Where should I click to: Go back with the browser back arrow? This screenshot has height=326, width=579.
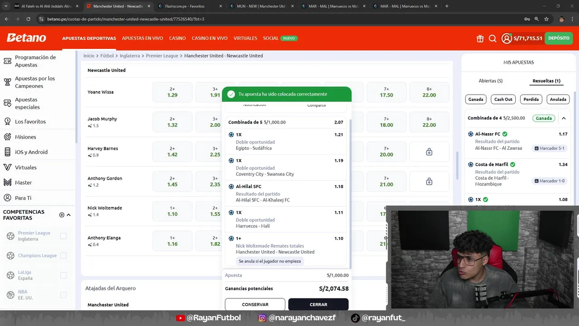click(x=6, y=19)
